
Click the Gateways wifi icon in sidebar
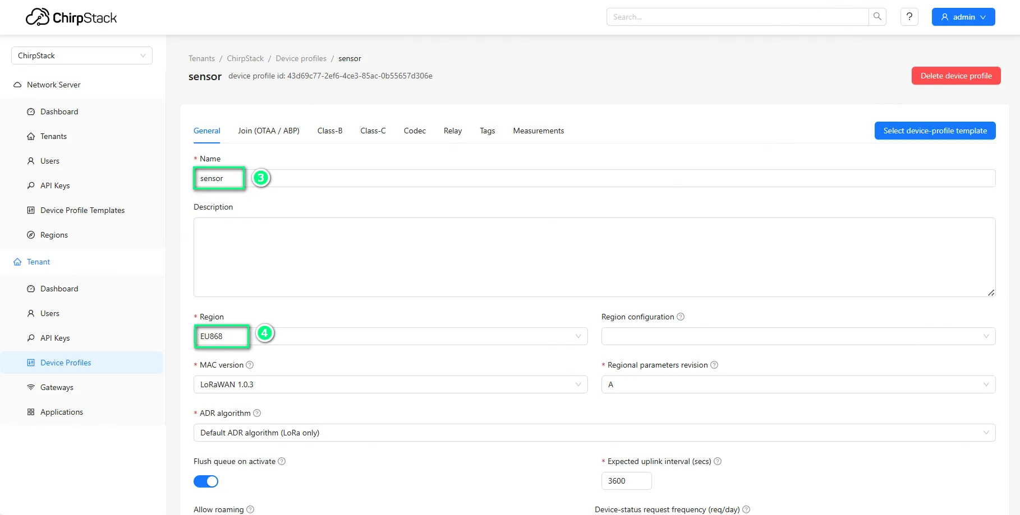pyautogui.click(x=31, y=387)
